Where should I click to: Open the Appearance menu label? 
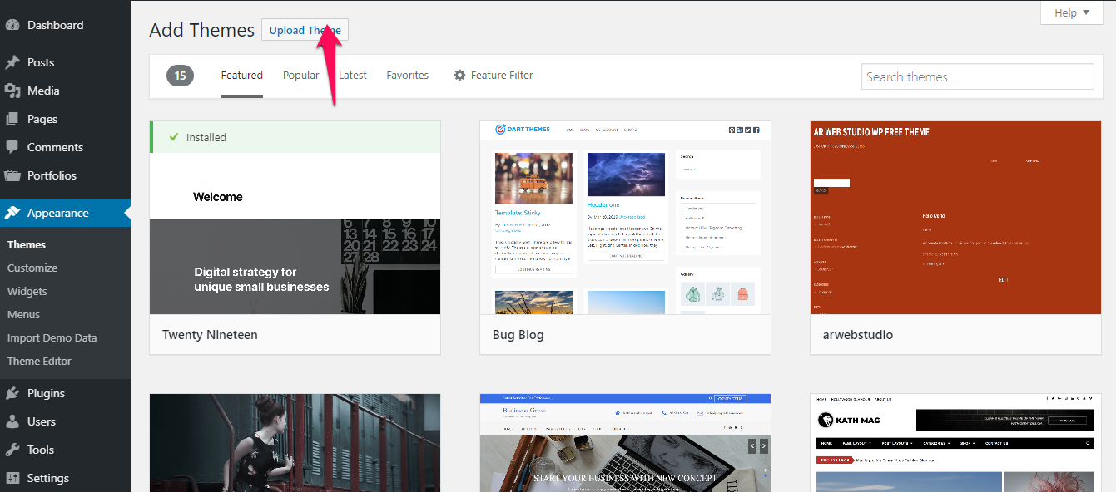click(x=58, y=213)
